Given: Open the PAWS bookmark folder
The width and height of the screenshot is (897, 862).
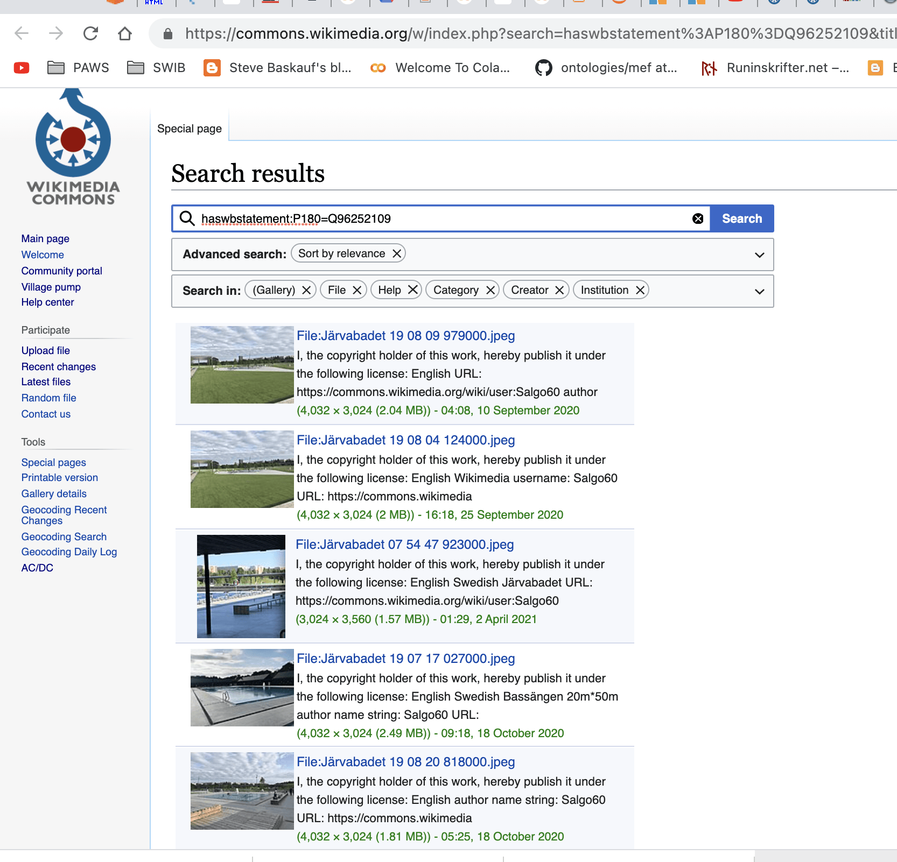Looking at the screenshot, I should pos(79,68).
